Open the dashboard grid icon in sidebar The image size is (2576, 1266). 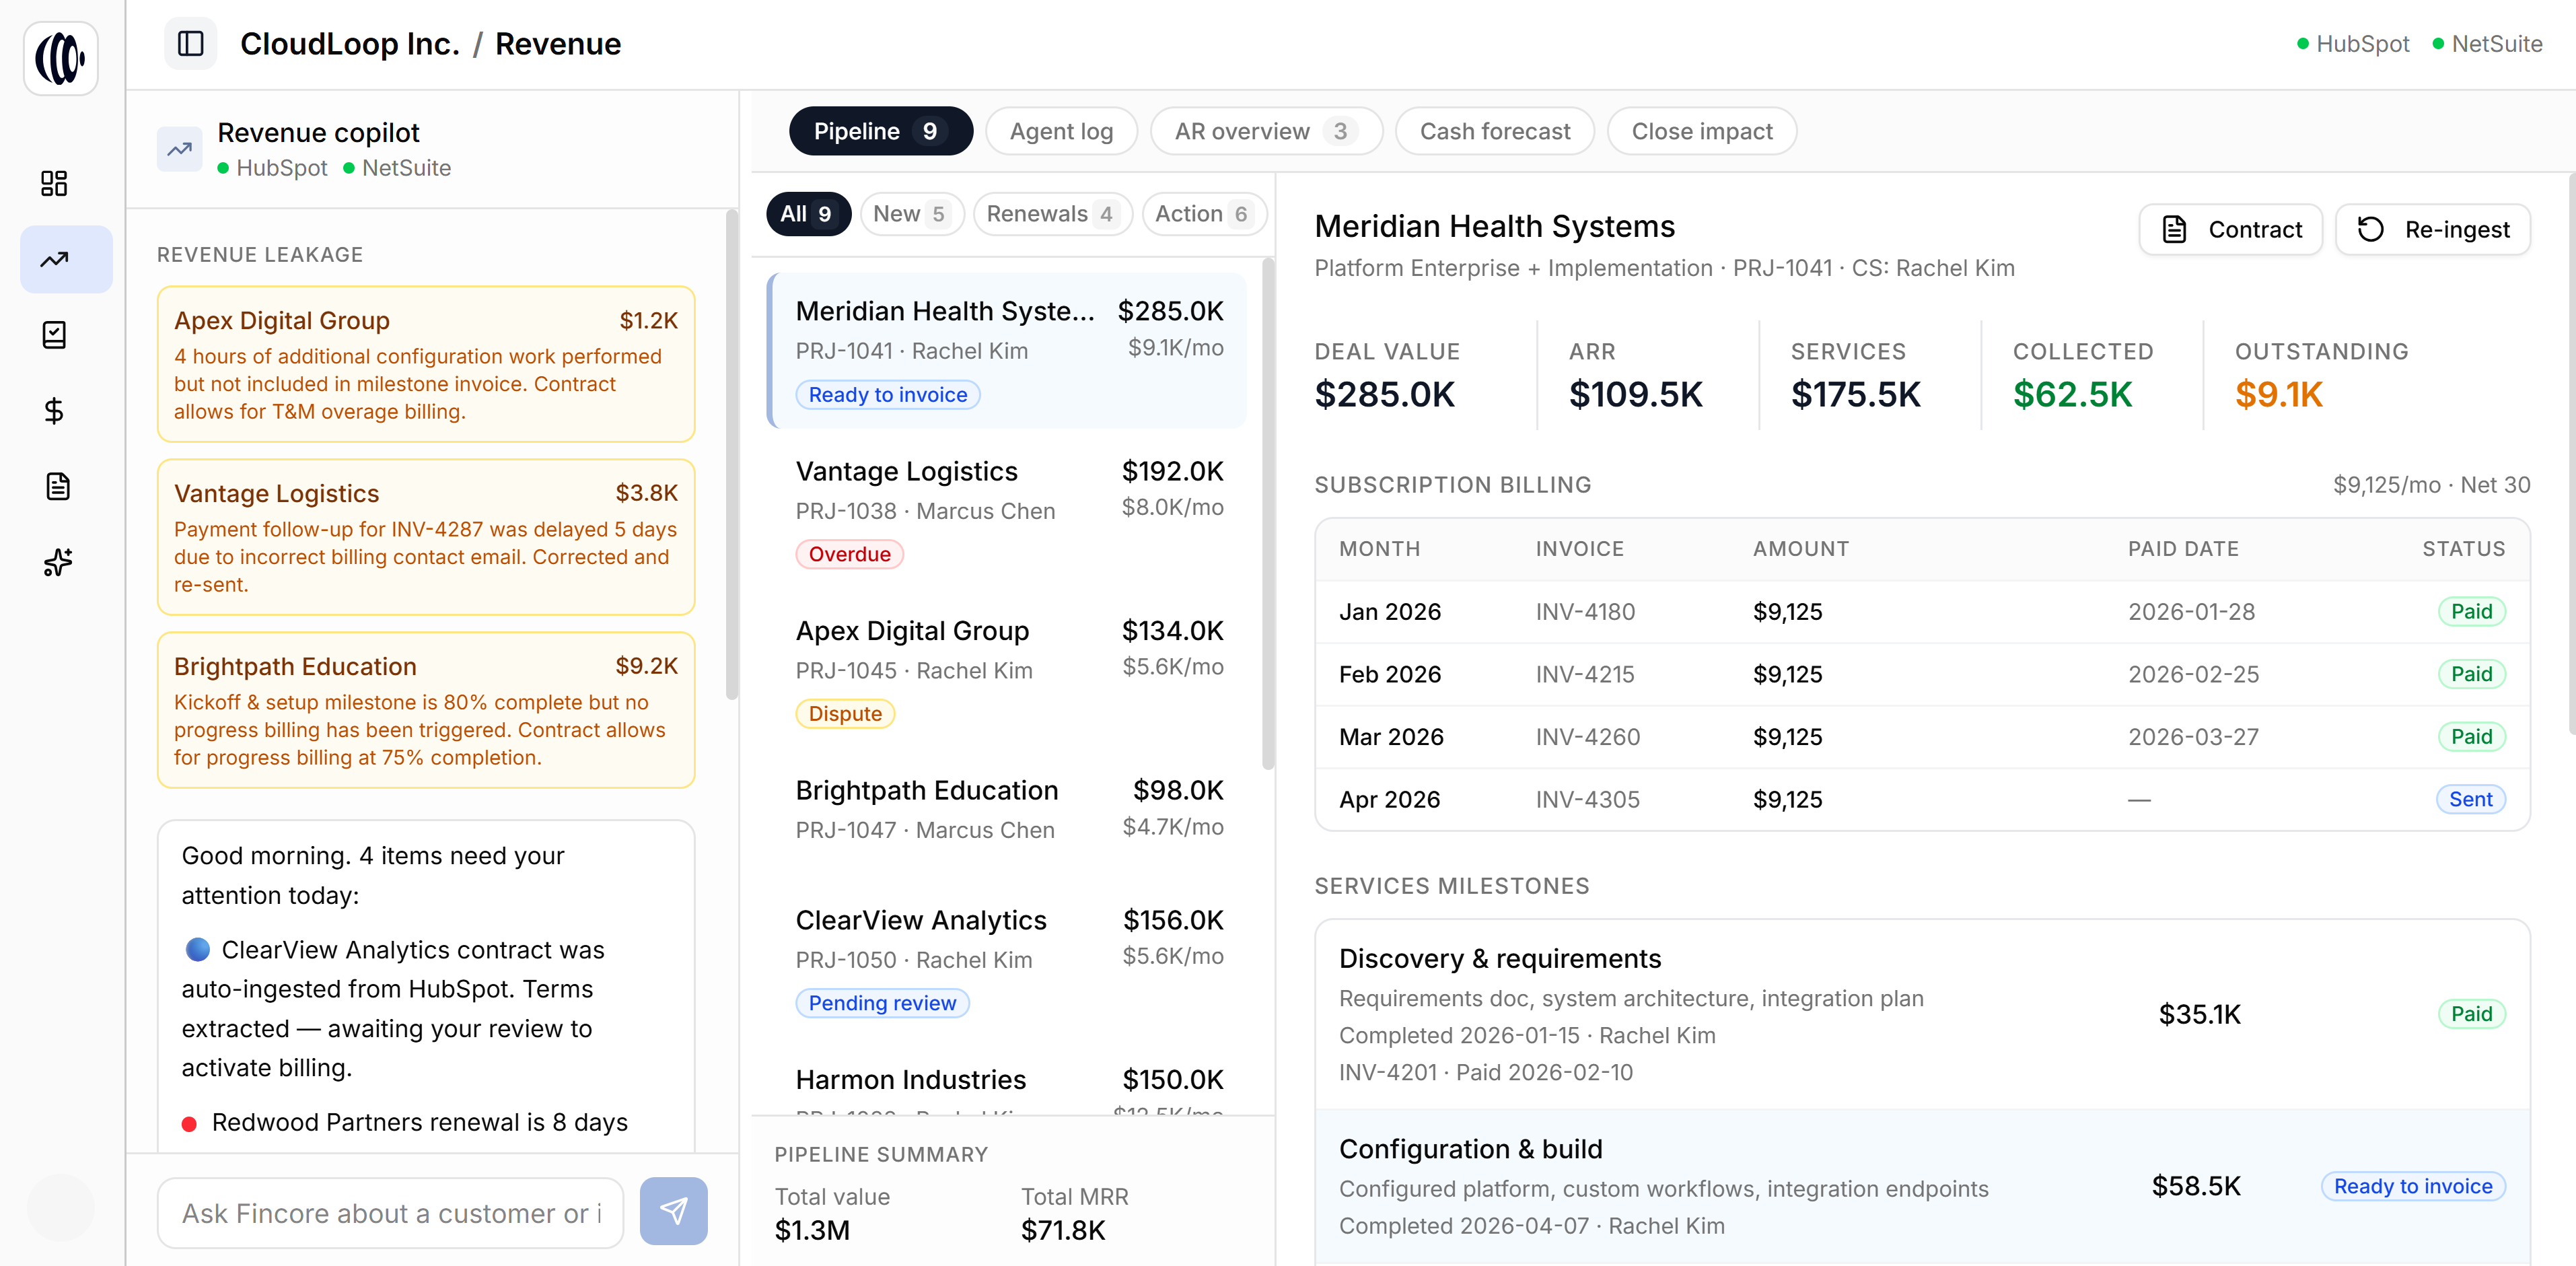(x=55, y=183)
